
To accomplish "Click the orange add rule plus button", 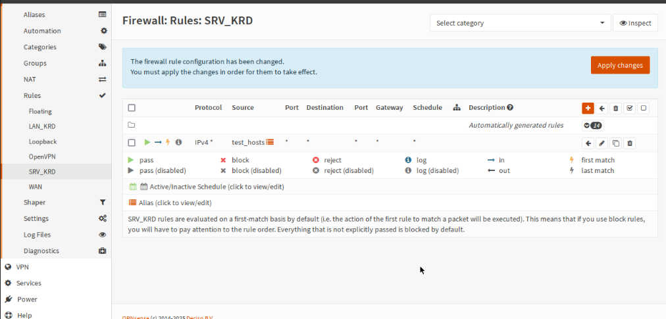I will point(588,108).
